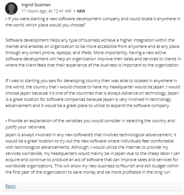Screen dimensions: 184x195
Task: Open the Ingrid Guzman author name
Action: [x=36, y=5]
